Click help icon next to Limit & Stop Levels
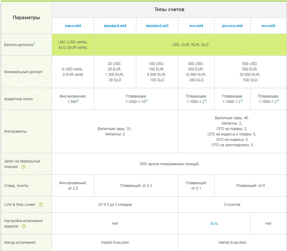 41,205
